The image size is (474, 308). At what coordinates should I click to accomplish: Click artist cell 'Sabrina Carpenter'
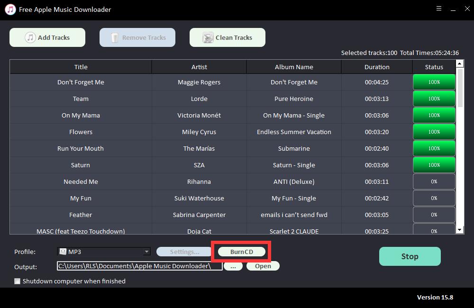[x=199, y=215]
